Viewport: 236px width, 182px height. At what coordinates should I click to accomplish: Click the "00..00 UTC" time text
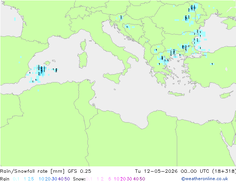pyautogui.click(x=195, y=171)
